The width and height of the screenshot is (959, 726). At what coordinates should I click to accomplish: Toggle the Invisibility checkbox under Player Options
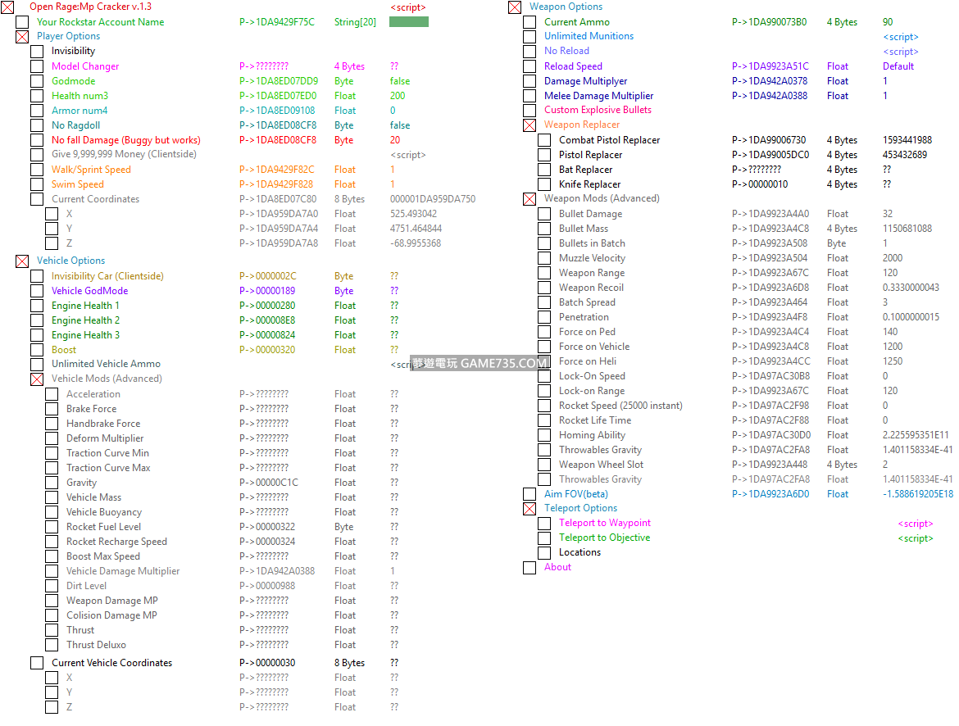click(37, 52)
